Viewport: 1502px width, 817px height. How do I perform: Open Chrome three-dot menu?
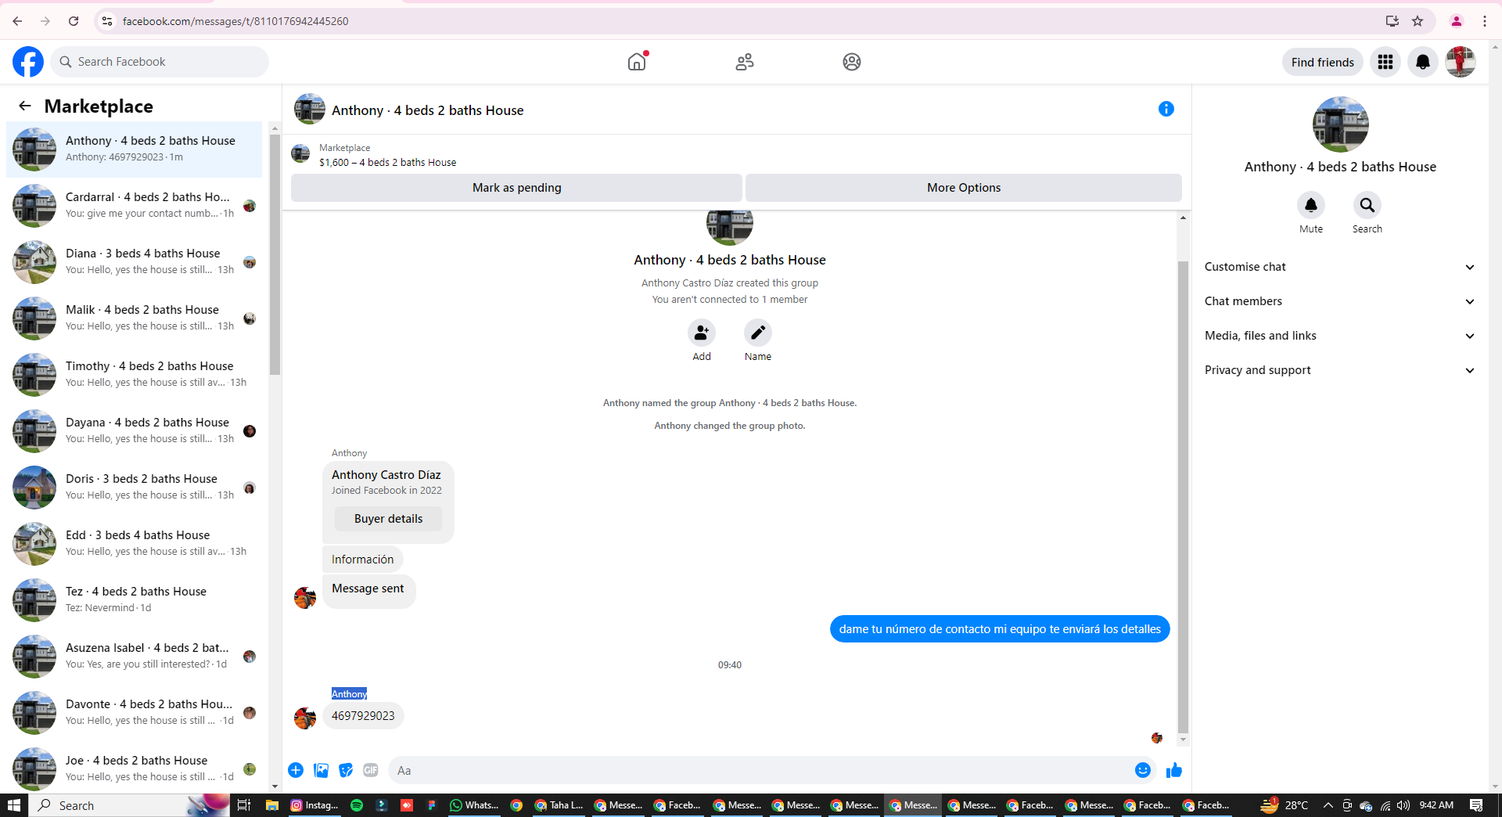click(x=1485, y=21)
